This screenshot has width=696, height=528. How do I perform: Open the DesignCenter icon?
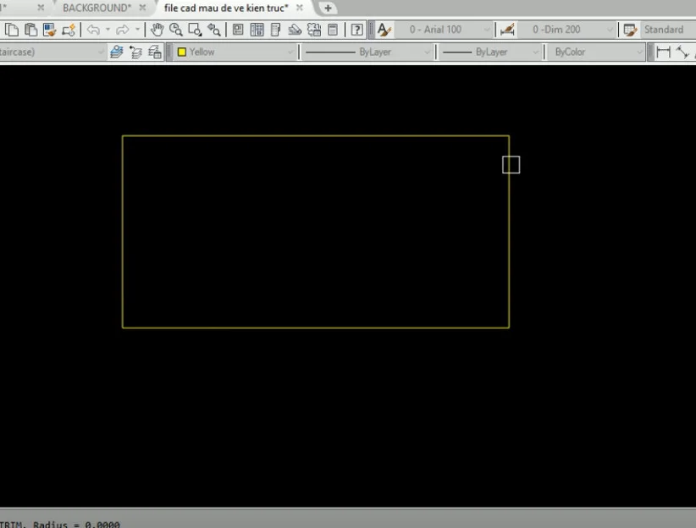click(257, 30)
